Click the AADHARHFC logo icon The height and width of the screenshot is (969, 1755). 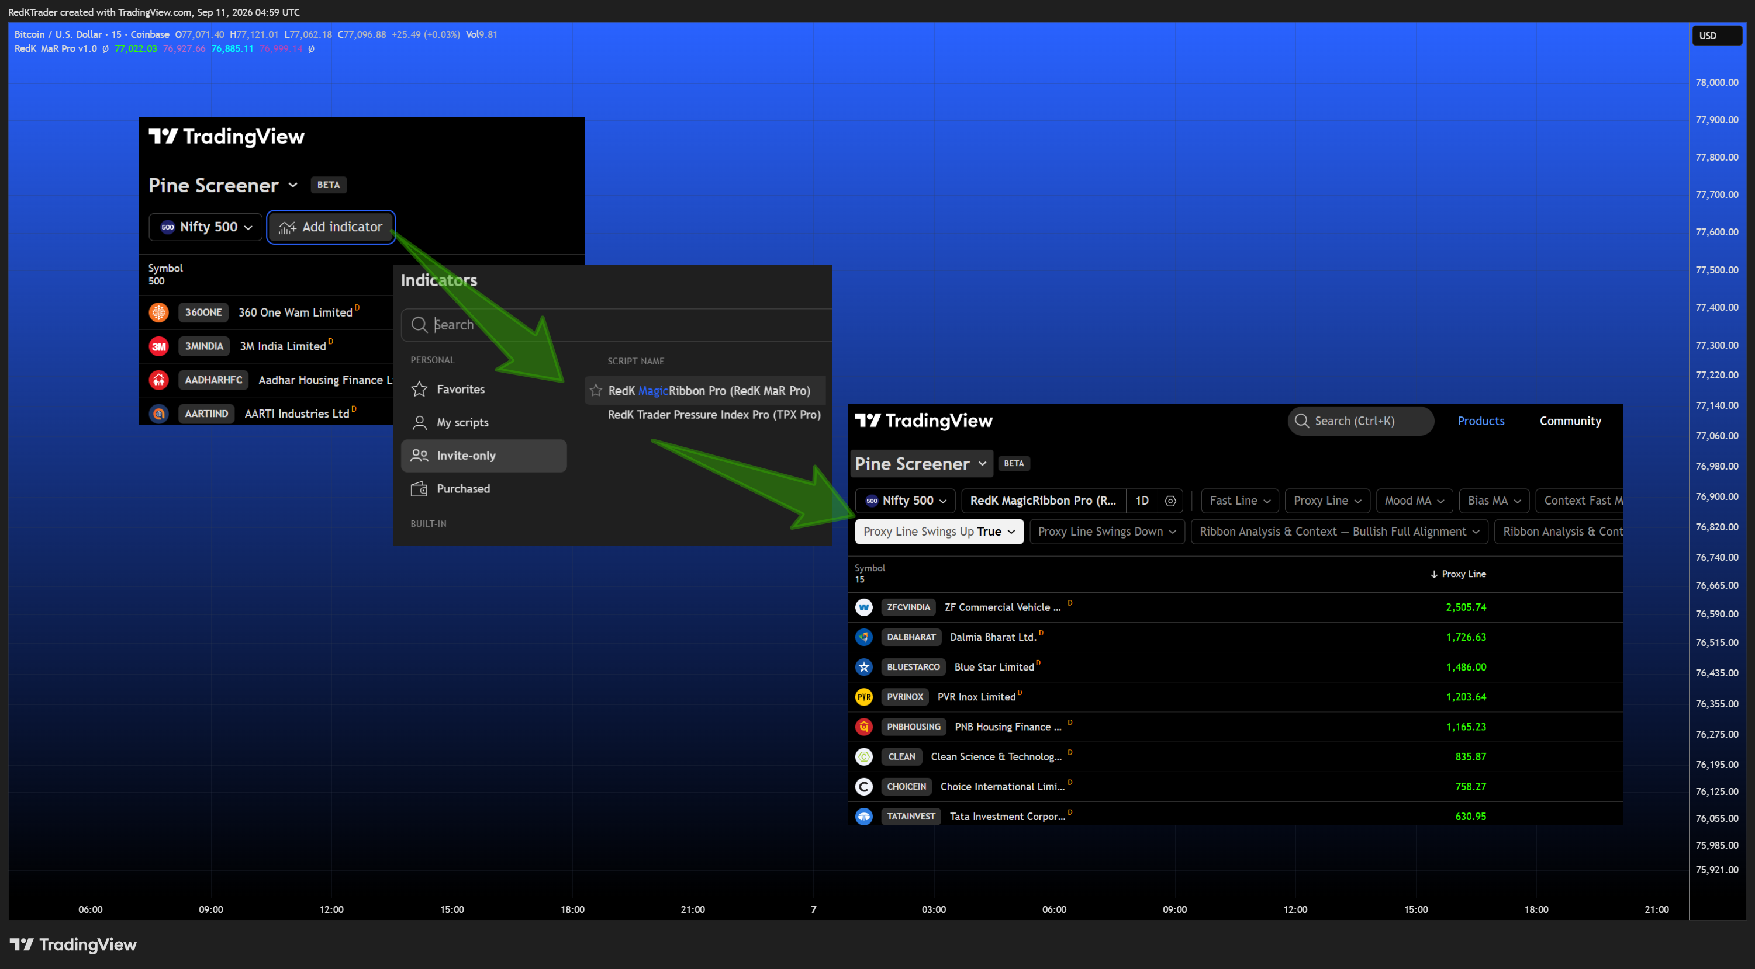(x=159, y=380)
